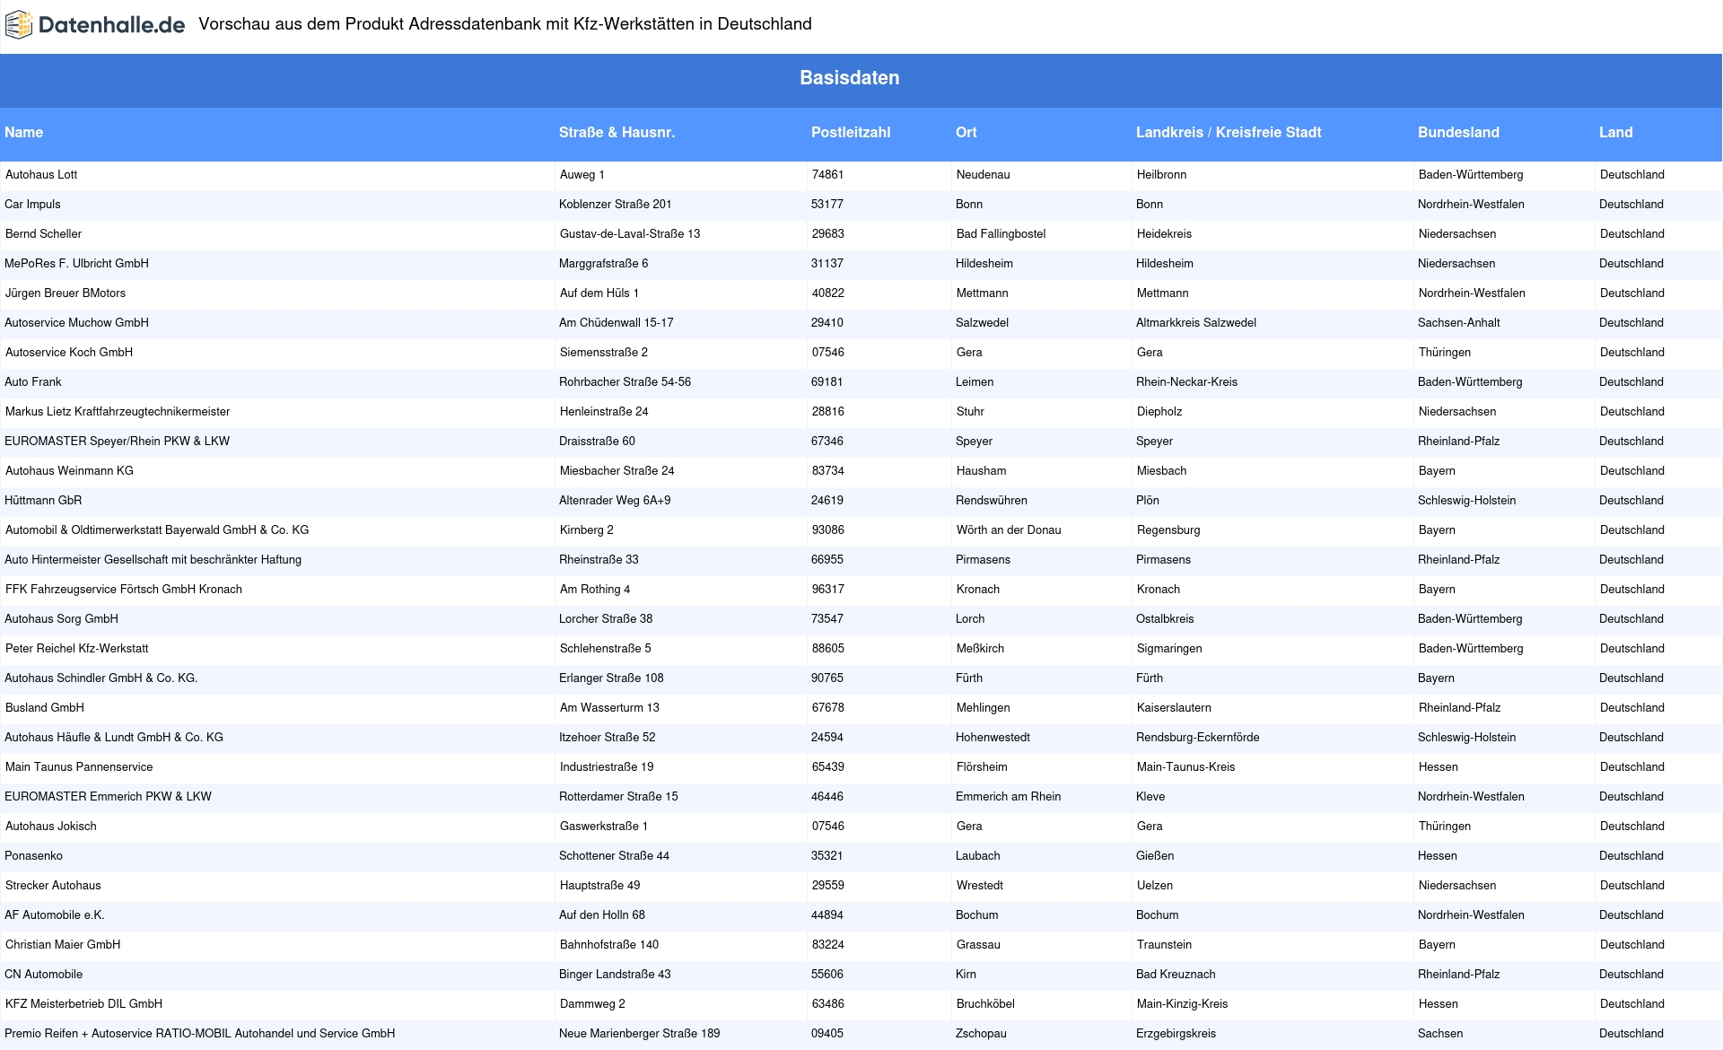Select the Landkreis / Kreisfreie Stadt header
The width and height of the screenshot is (1723, 1050).
1228,133
